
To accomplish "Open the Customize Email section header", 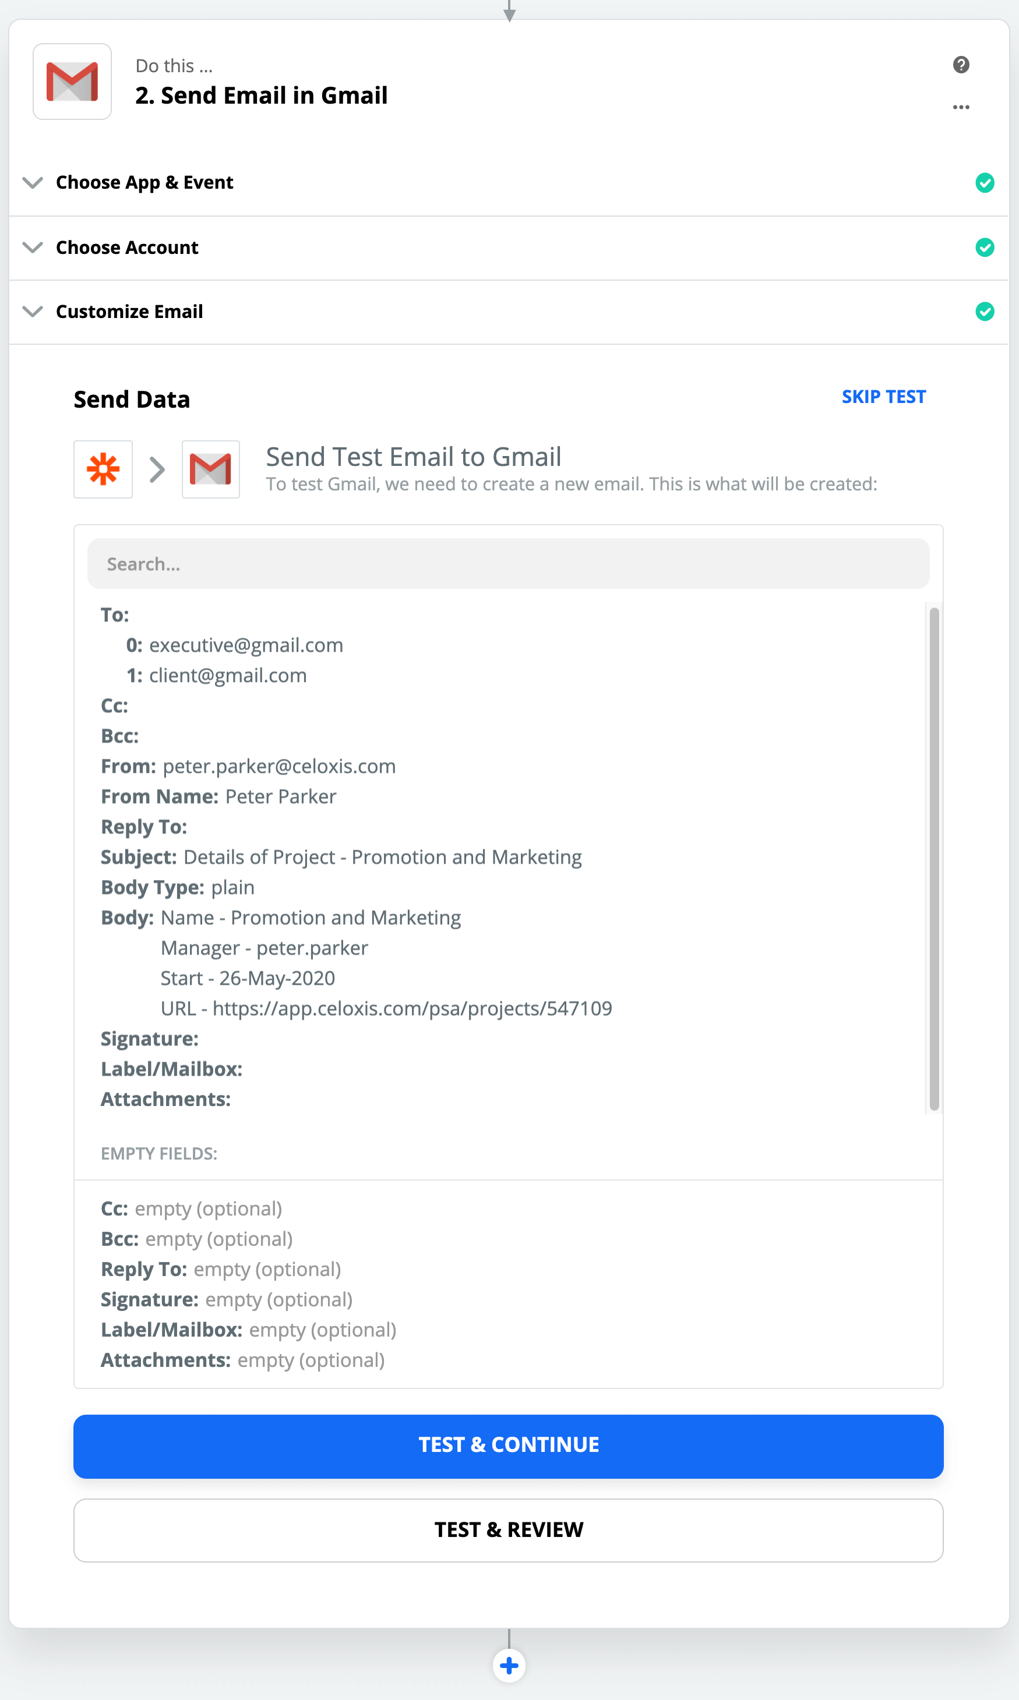I will (129, 312).
